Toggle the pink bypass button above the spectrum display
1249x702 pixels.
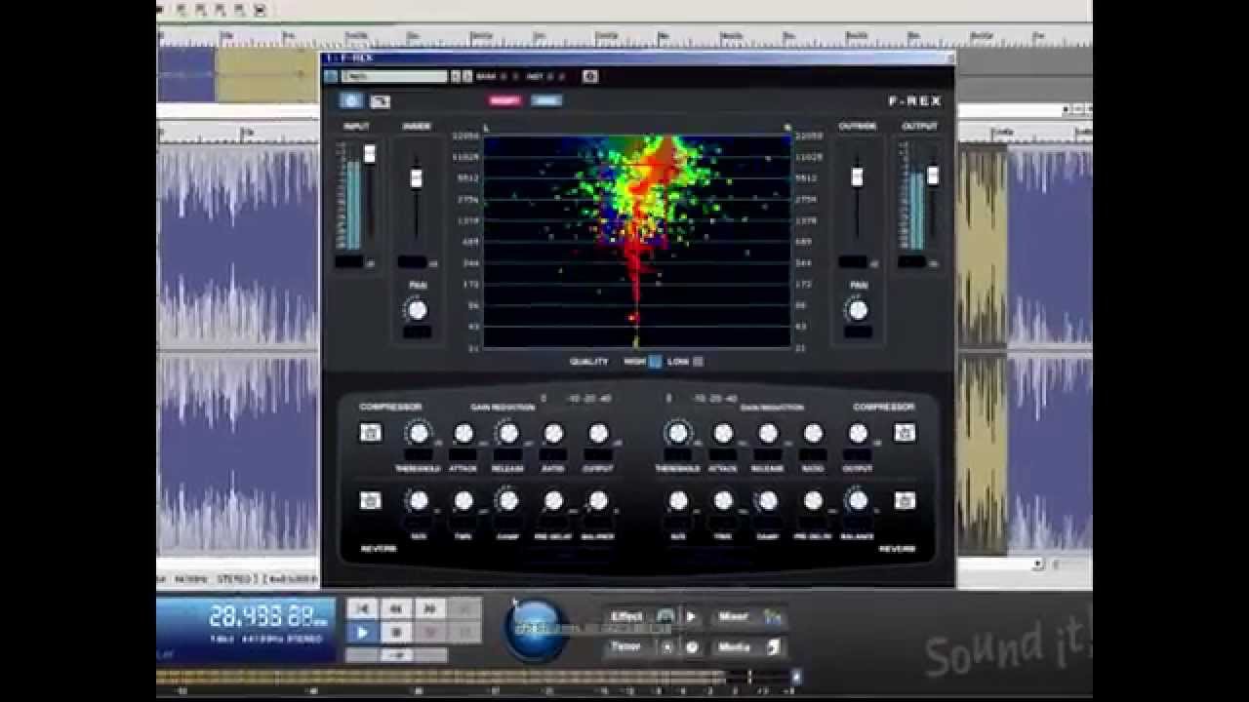(505, 99)
